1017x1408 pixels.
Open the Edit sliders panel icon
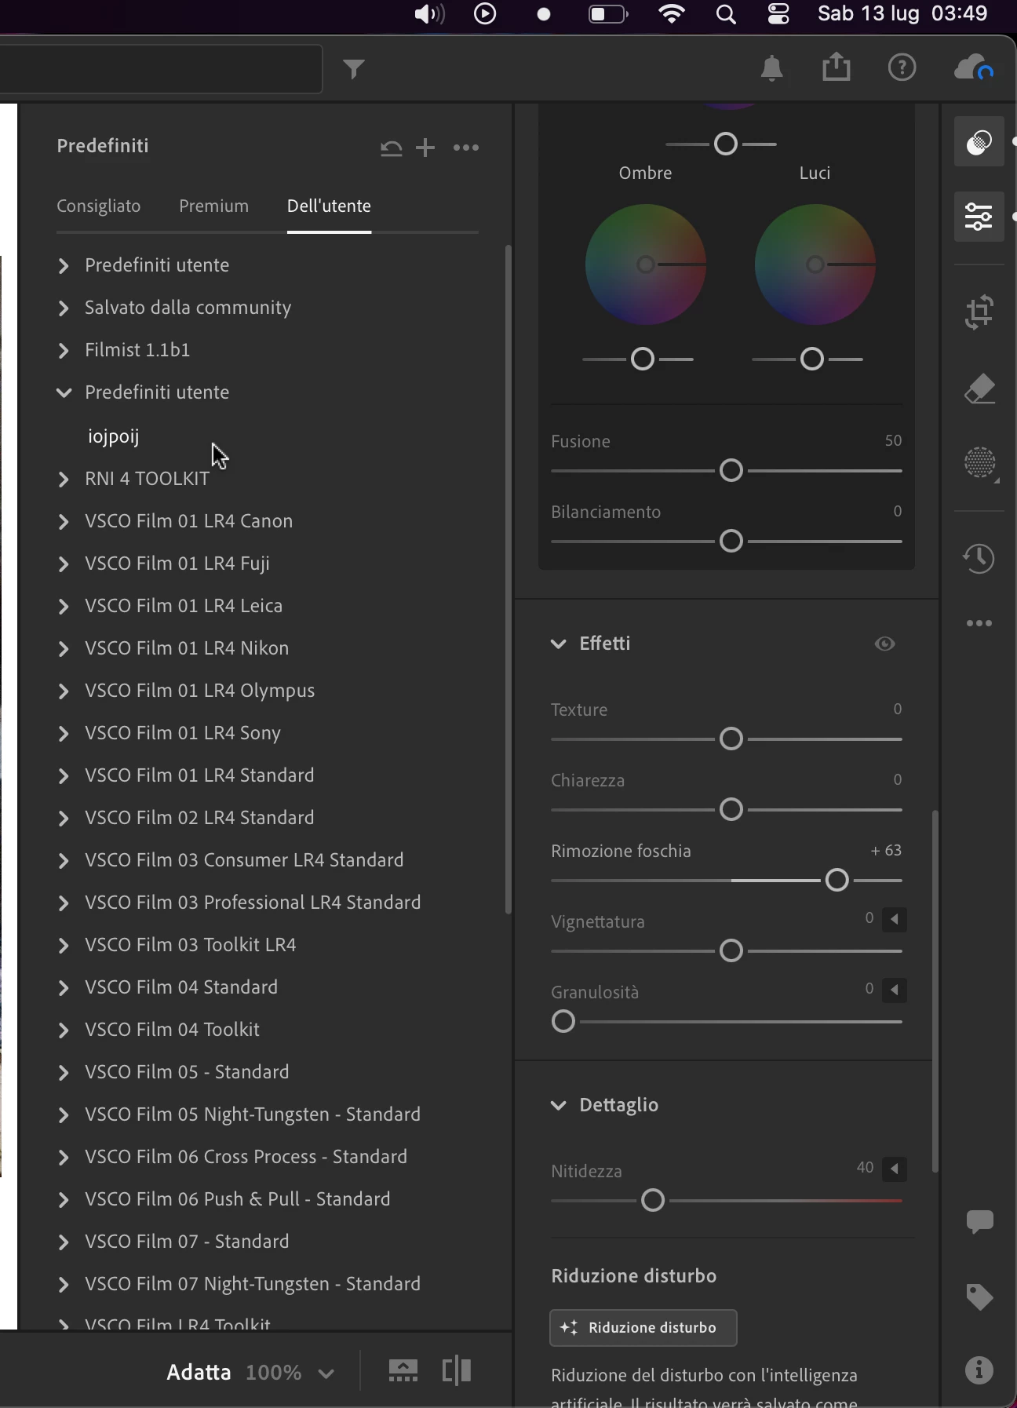click(979, 217)
